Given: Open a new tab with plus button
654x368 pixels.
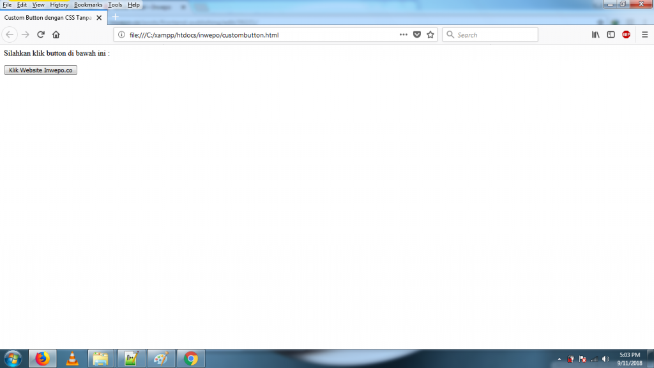Looking at the screenshot, I should point(116,17).
